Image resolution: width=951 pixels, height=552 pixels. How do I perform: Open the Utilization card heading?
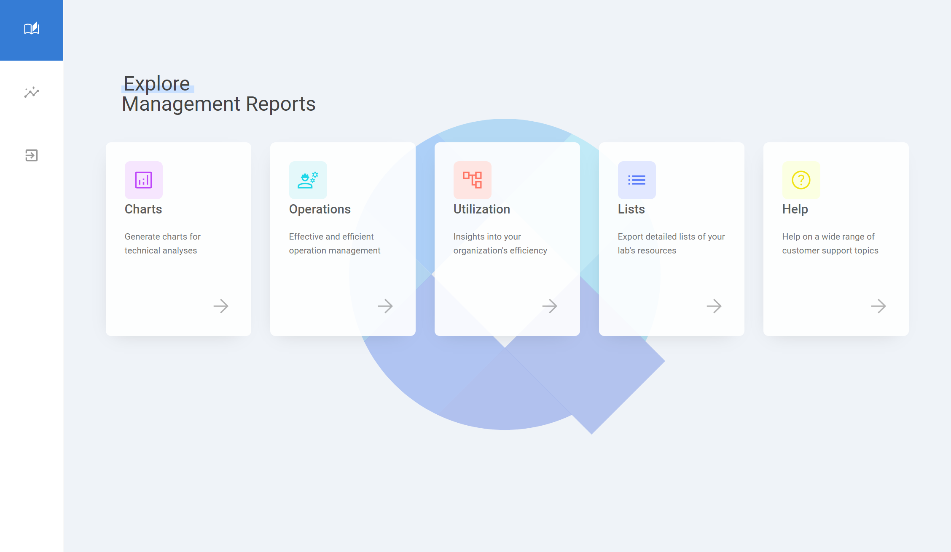(x=481, y=209)
